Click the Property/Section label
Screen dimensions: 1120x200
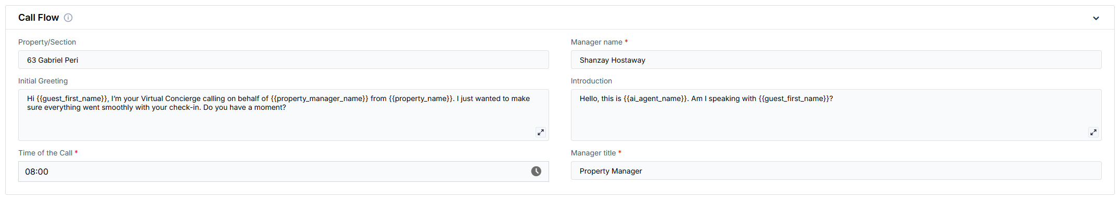[47, 42]
